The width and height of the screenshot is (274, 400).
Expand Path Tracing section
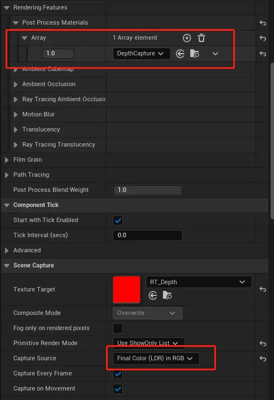pos(7,175)
